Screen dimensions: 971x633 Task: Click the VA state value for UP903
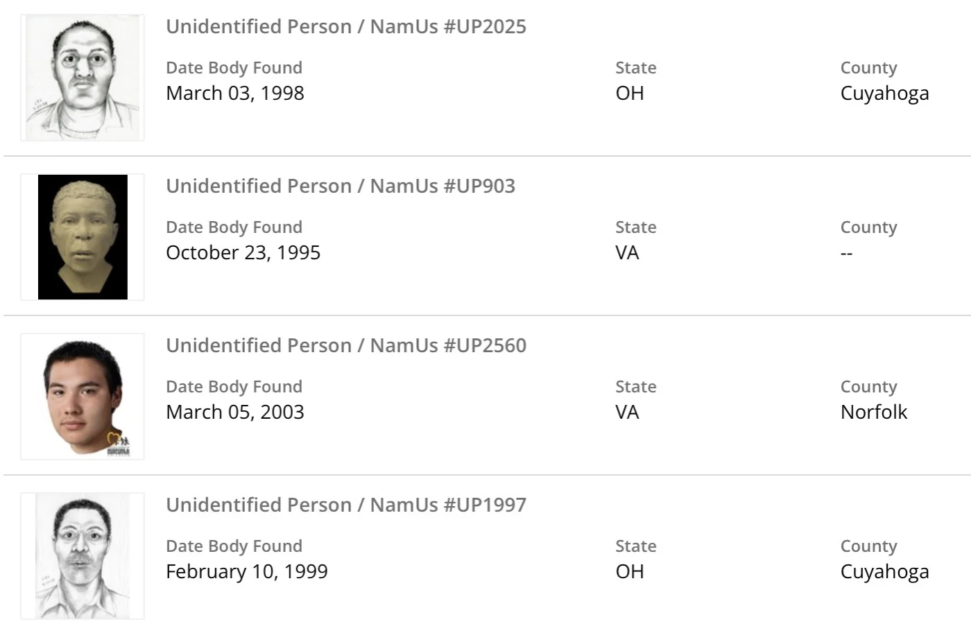(627, 252)
